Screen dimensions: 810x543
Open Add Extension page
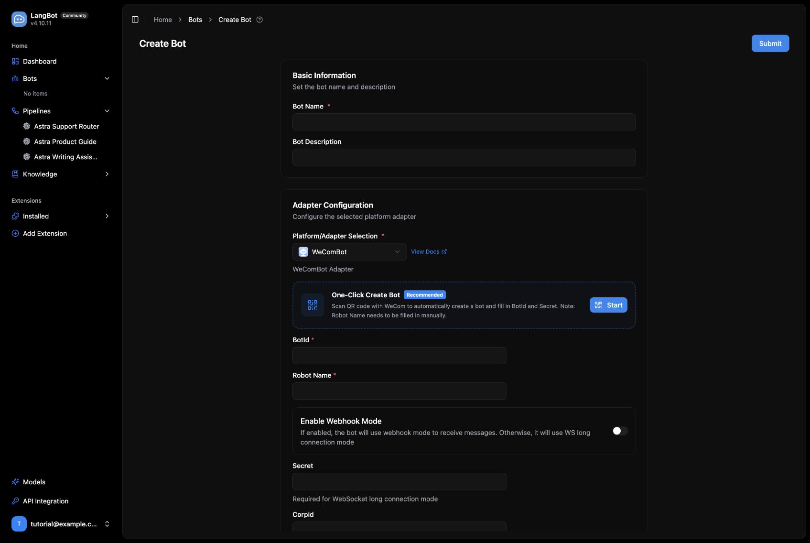pos(61,233)
